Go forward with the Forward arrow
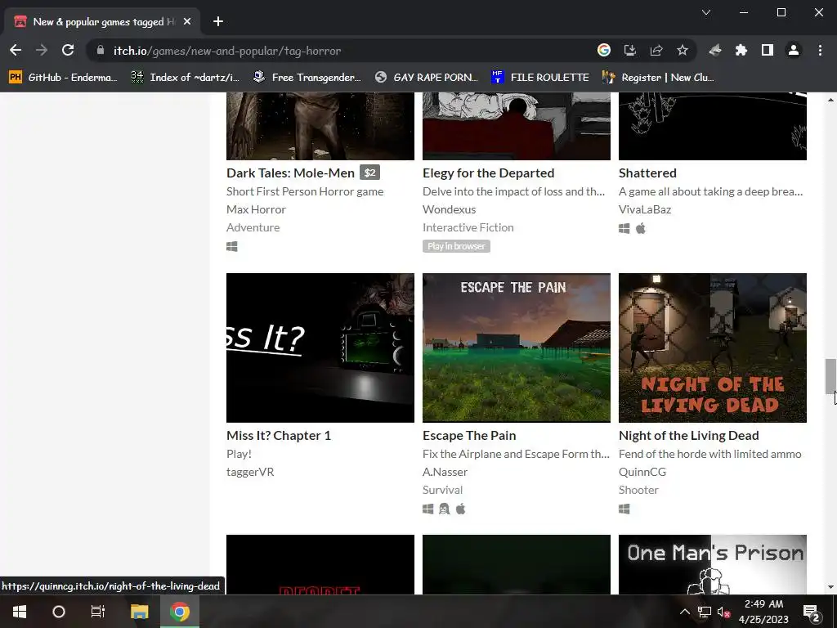 click(41, 50)
